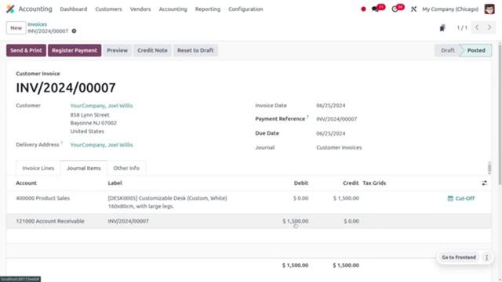502x282 pixels.
Task: Click the Credit column header
Action: pyautogui.click(x=351, y=183)
